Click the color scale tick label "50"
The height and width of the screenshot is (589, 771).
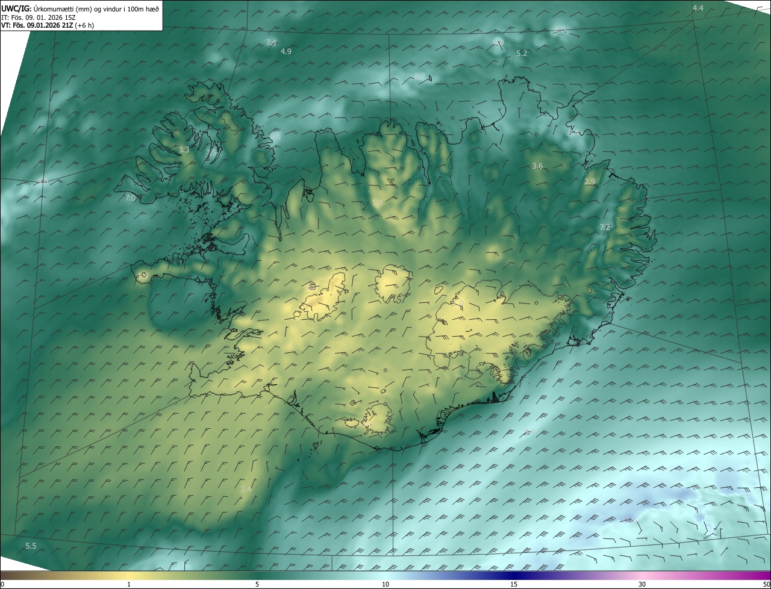tap(766, 585)
